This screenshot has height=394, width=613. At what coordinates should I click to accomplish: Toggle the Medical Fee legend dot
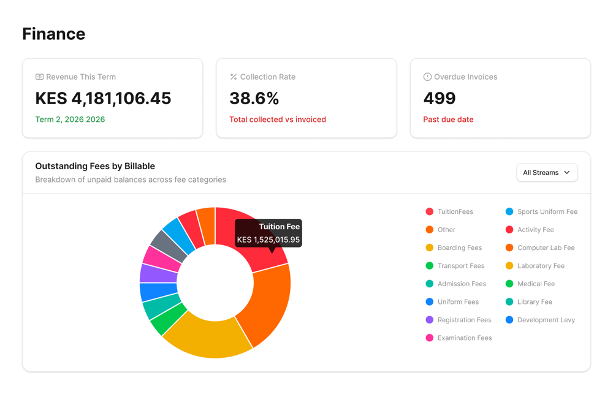coord(509,284)
